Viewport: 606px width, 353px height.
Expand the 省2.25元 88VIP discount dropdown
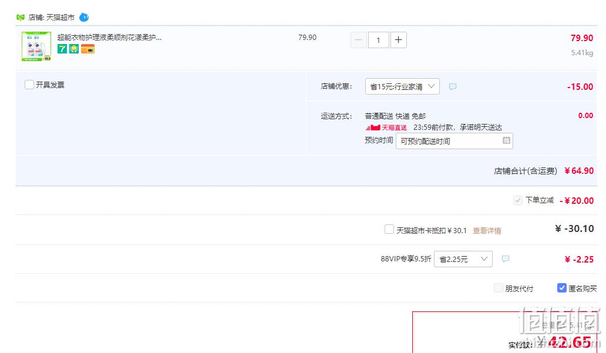(463, 259)
